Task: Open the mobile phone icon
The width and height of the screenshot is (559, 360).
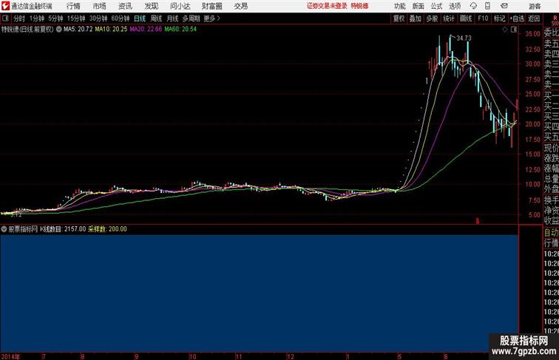Action: (x=487, y=6)
